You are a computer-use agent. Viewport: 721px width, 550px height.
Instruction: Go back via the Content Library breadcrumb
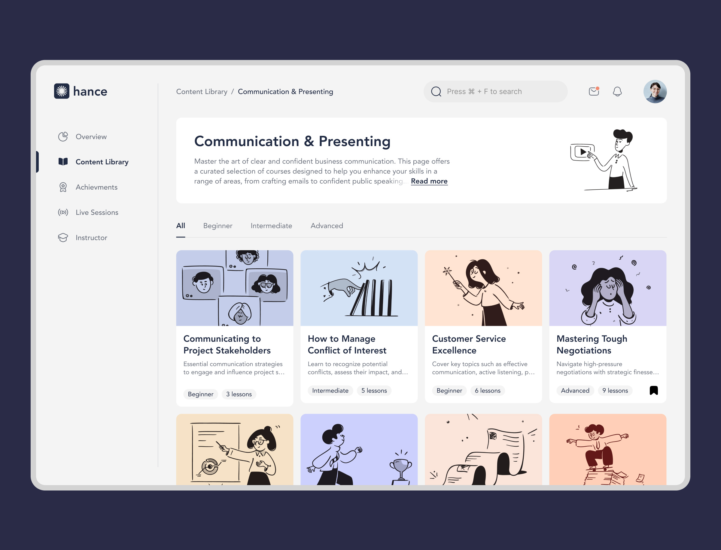[x=202, y=92]
